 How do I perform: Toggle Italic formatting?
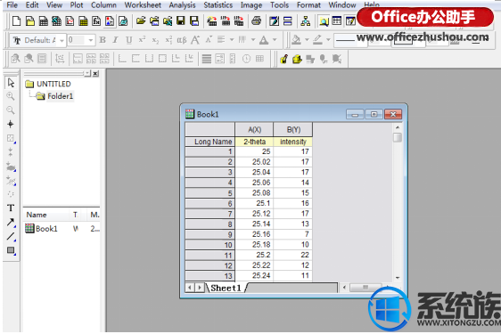[x=116, y=40]
